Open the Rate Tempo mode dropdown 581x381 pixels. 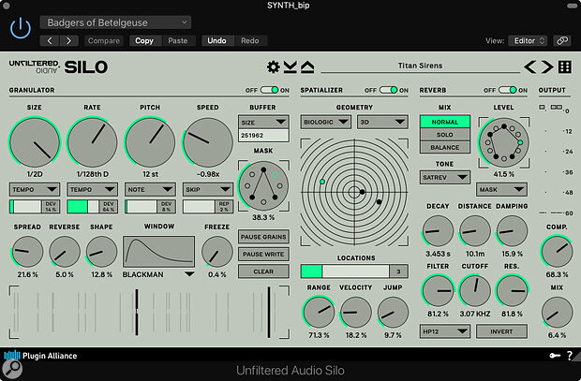[92, 189]
